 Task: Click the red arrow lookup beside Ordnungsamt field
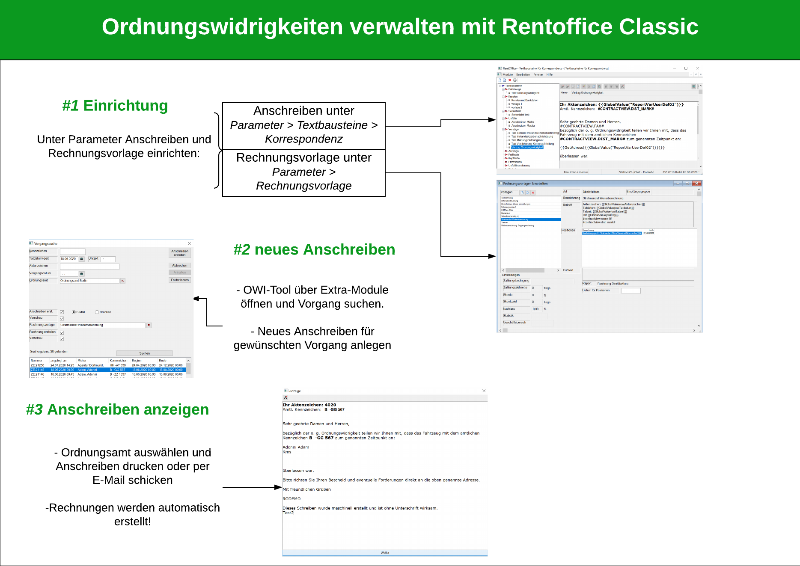click(123, 281)
